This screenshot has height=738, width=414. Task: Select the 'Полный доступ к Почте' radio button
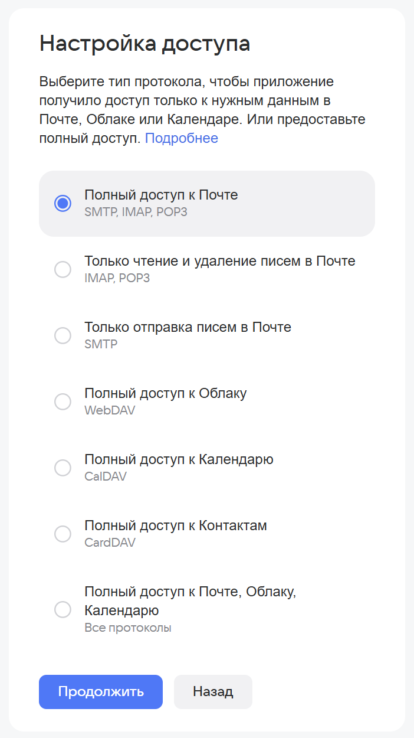[63, 203]
